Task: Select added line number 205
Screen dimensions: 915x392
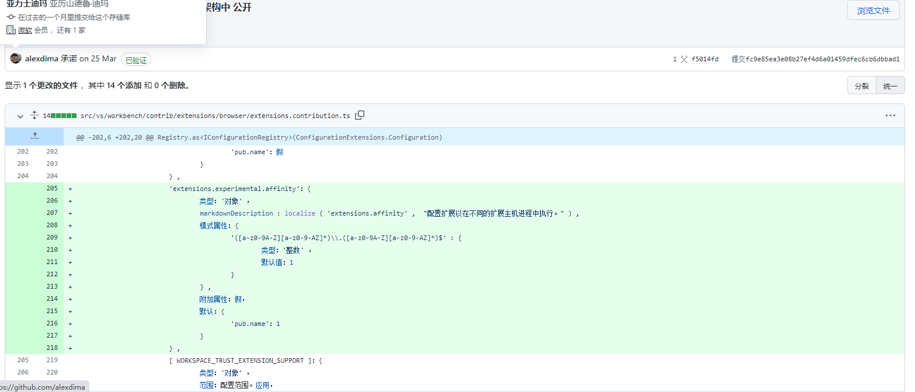Action: point(51,189)
